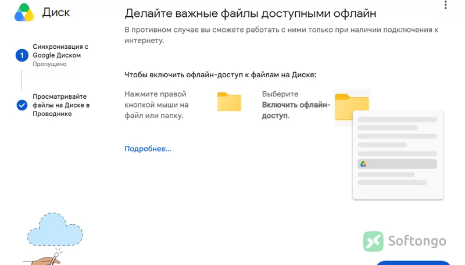Open the three-dot more options menu
The width and height of the screenshot is (465, 265).
(445, 5)
